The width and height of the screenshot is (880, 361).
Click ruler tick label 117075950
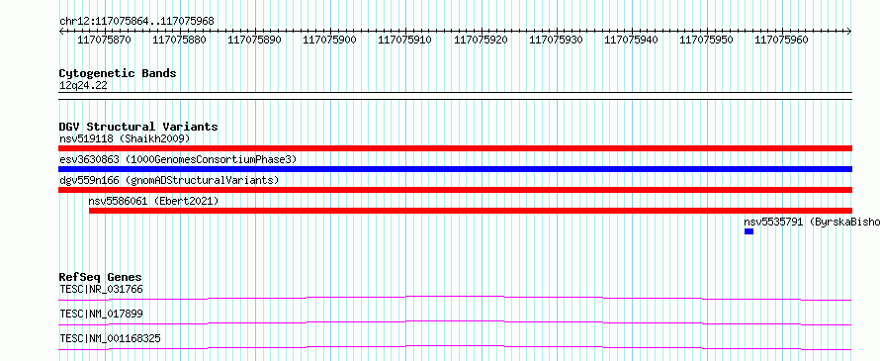706,40
